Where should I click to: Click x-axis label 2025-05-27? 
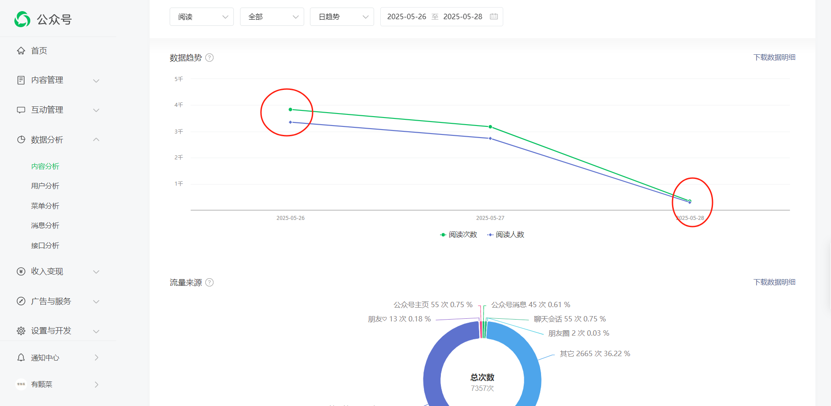[490, 218]
